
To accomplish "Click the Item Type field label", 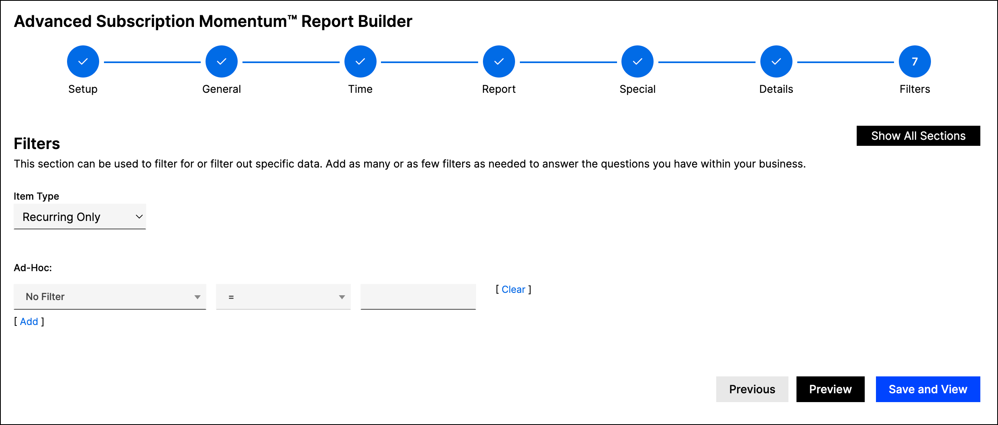I will tap(37, 196).
